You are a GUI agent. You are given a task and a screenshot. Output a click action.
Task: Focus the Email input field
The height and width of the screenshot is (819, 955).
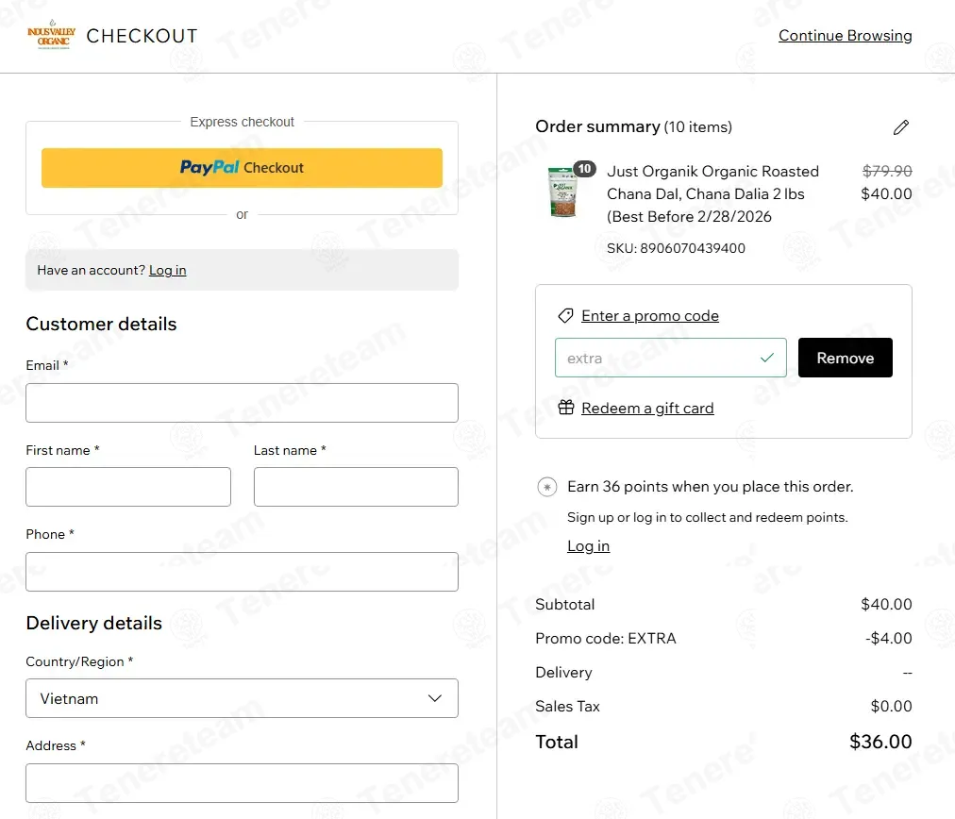[242, 403]
